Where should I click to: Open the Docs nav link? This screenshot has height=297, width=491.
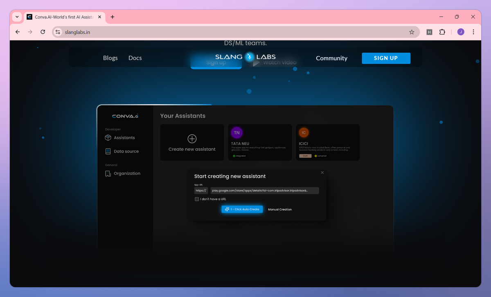pos(135,58)
